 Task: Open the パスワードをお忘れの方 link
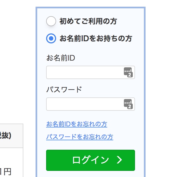click(80, 137)
